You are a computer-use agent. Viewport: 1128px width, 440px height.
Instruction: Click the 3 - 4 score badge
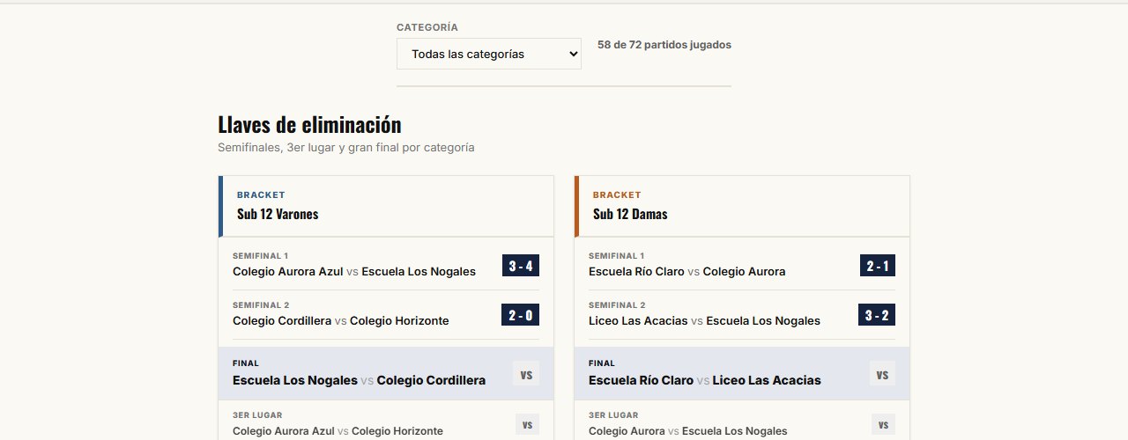click(521, 265)
